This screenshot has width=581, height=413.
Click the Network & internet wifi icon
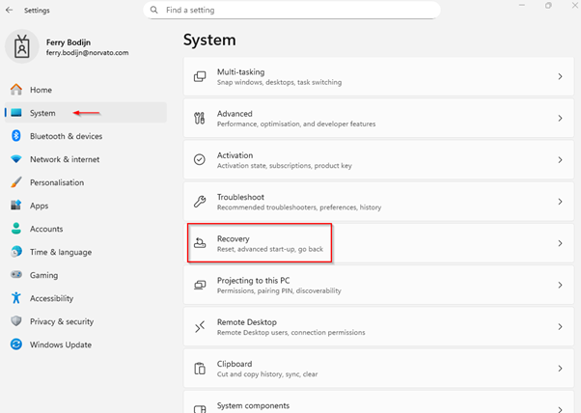click(x=16, y=159)
